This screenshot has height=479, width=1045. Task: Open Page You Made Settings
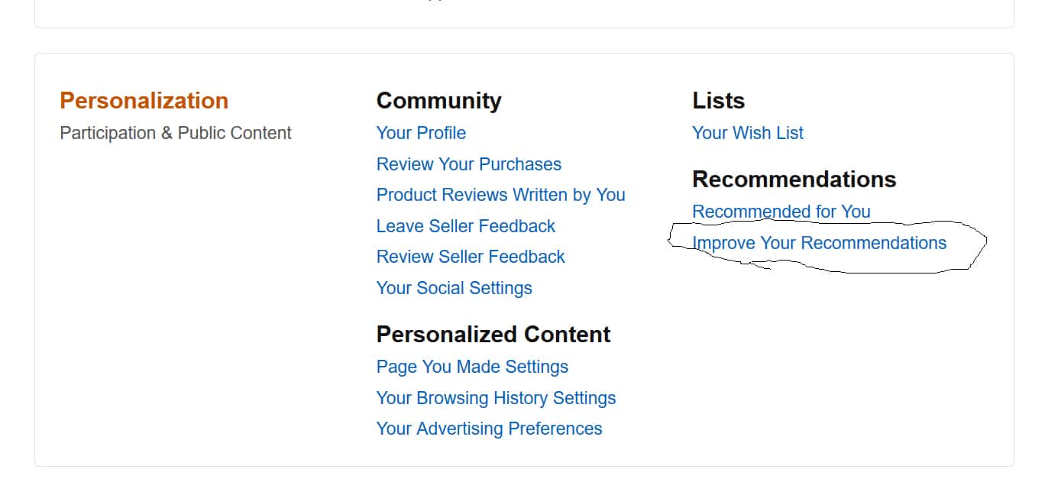pyautogui.click(x=472, y=367)
